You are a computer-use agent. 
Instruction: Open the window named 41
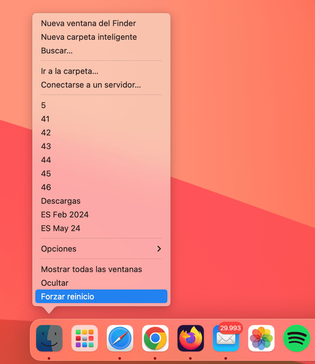click(101, 119)
